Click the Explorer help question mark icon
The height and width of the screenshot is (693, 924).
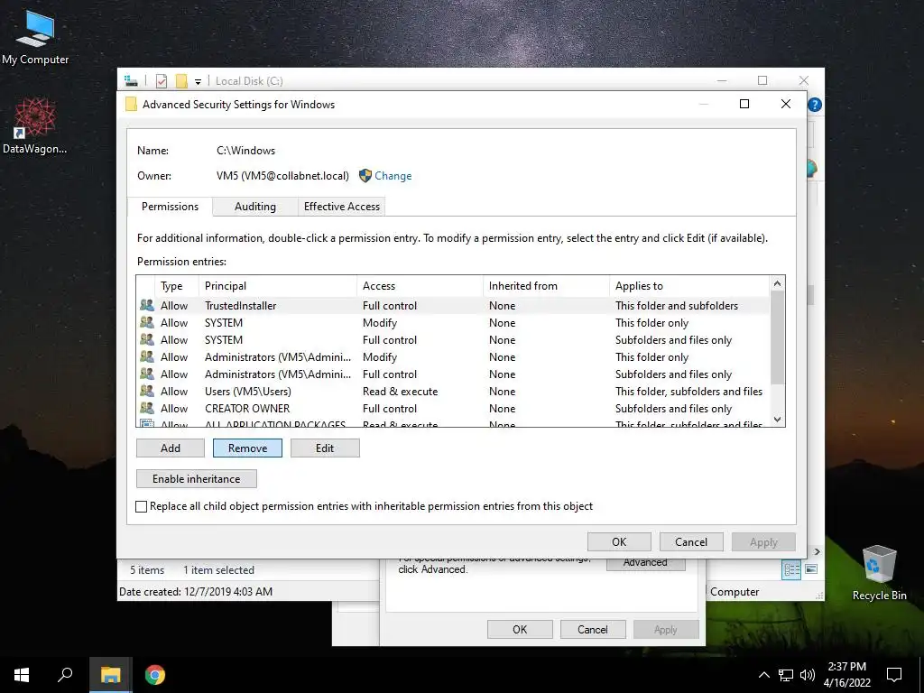click(x=815, y=105)
